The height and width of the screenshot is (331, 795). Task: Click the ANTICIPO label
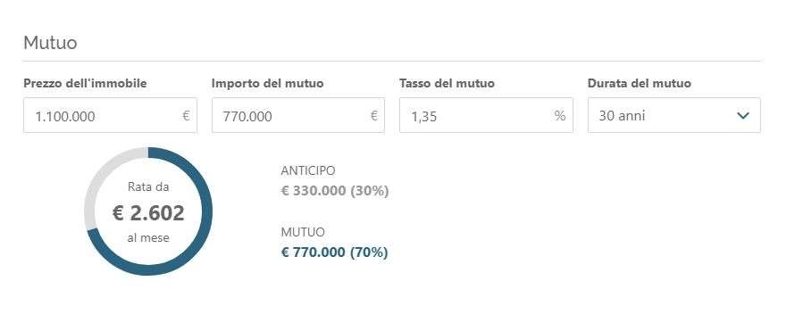tap(308, 171)
